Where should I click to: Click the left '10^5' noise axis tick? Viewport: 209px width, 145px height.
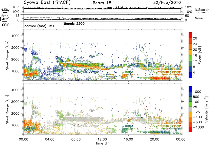[16, 7]
